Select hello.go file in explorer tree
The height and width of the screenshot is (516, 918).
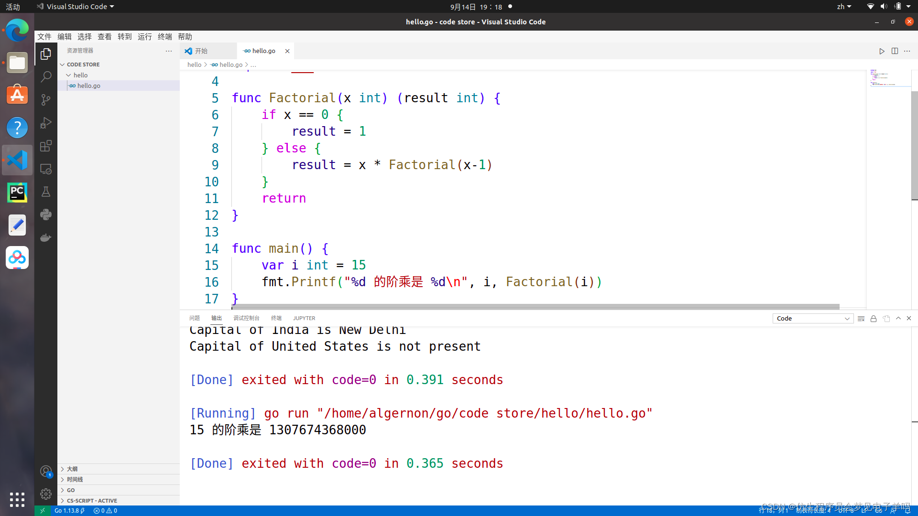pyautogui.click(x=119, y=86)
